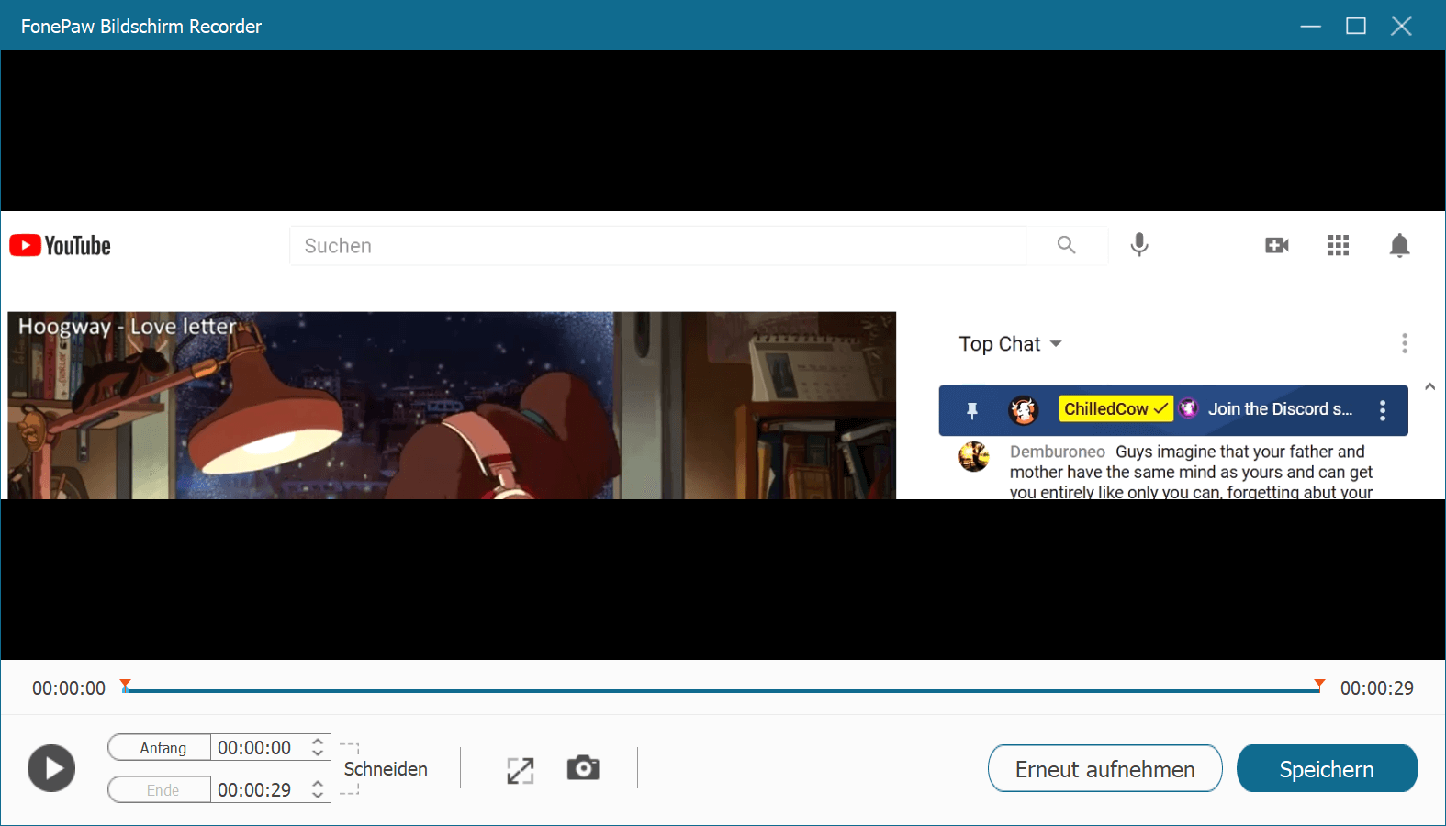
Task: Click the 00:00:29 total duration label
Action: (1377, 688)
